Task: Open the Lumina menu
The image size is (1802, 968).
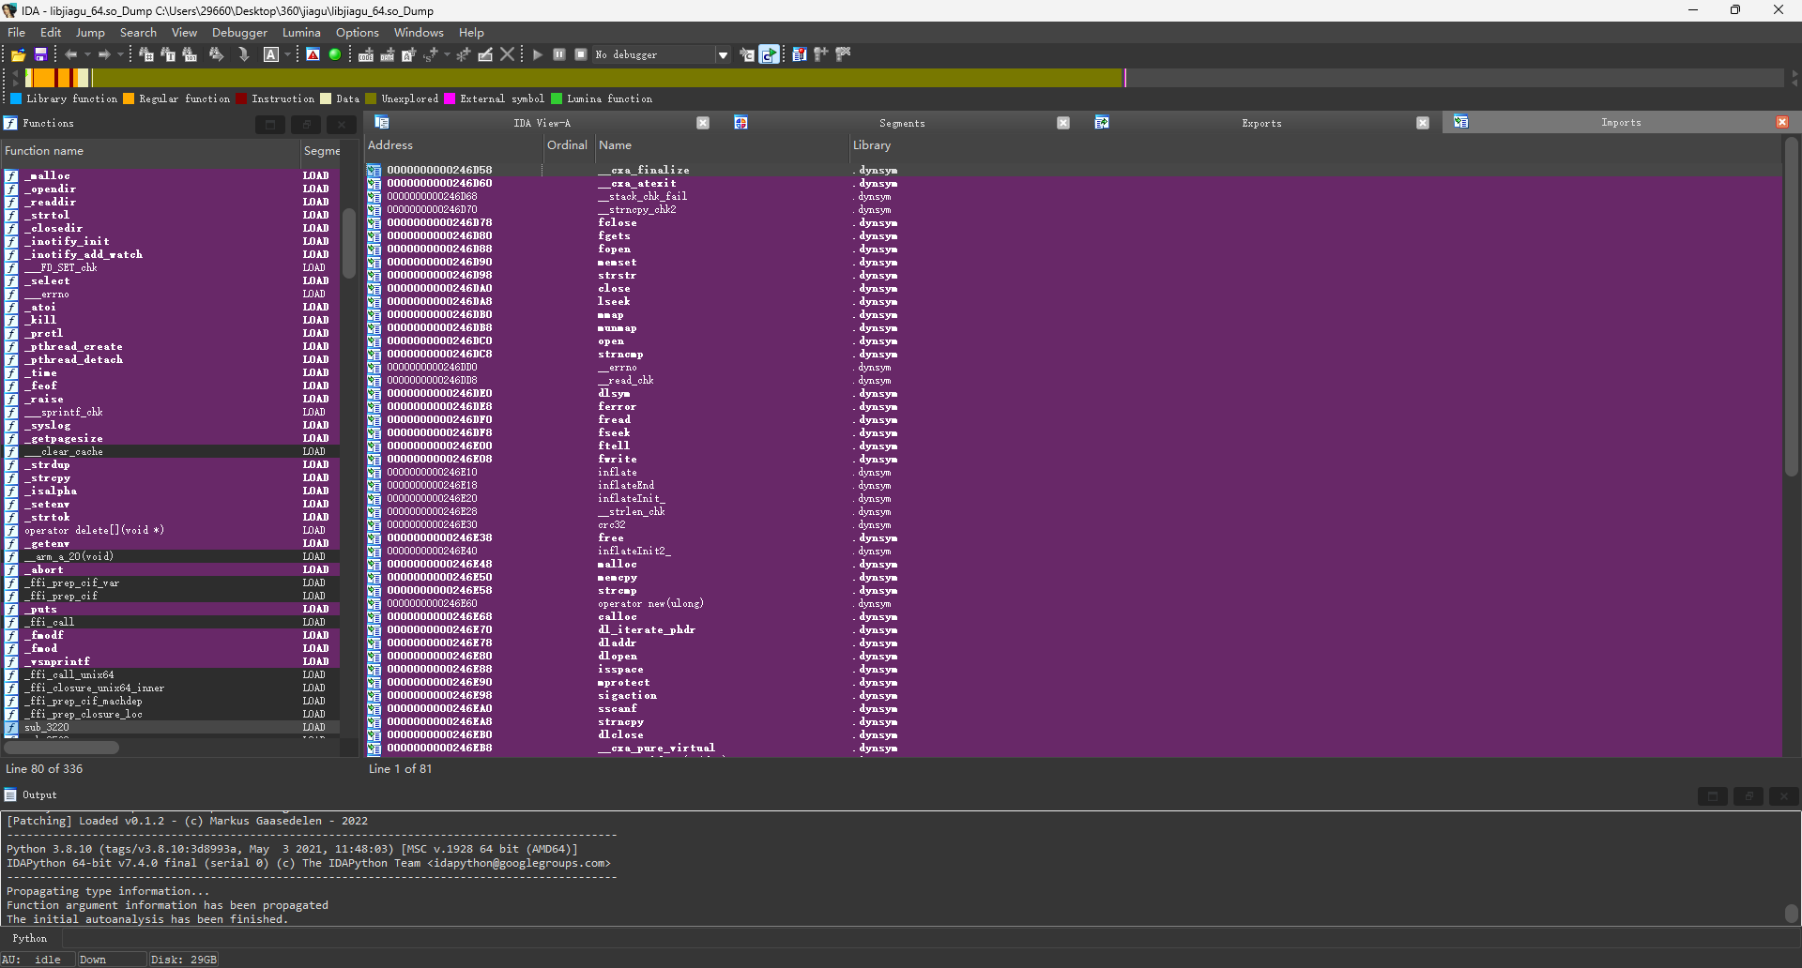Action: pyautogui.click(x=301, y=32)
